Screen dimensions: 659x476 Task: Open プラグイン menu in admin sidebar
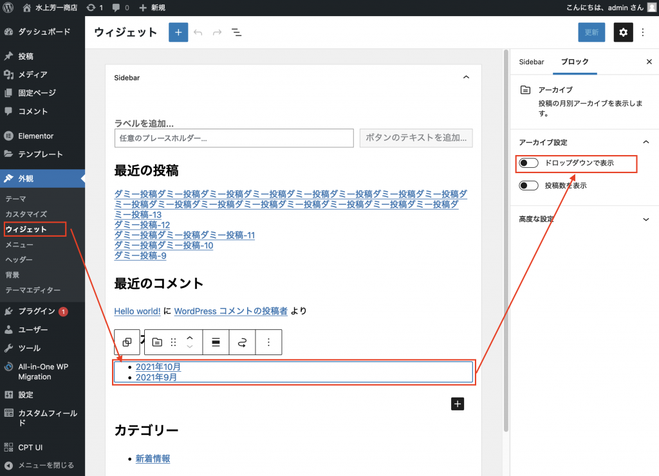36,311
